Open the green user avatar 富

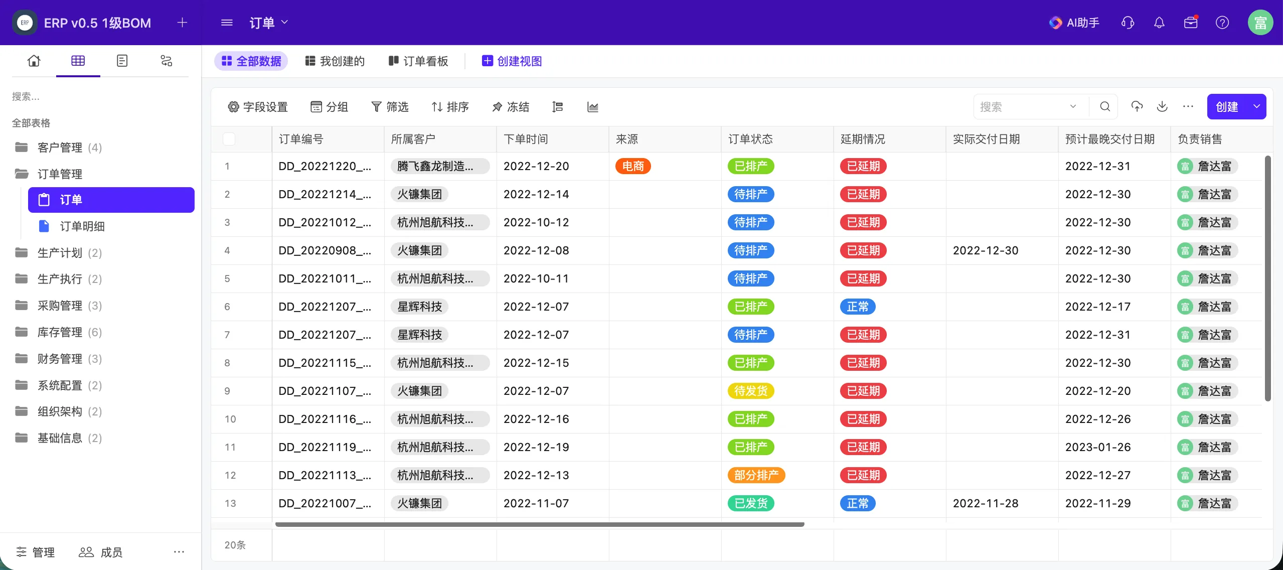click(x=1260, y=23)
